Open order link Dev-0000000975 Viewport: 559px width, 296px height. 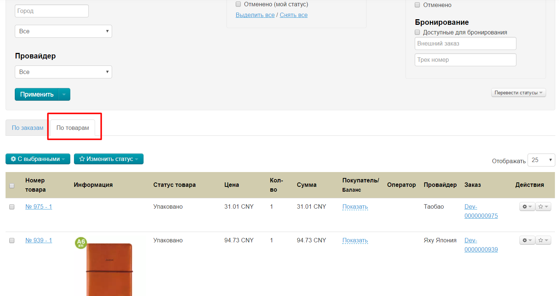[x=481, y=211]
